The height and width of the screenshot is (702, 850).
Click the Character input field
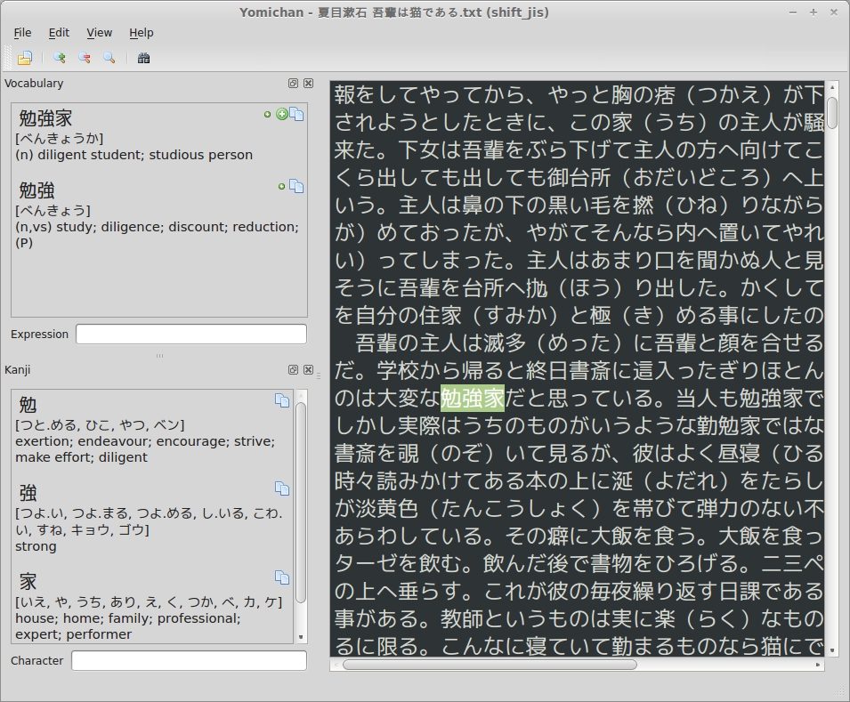pos(190,661)
